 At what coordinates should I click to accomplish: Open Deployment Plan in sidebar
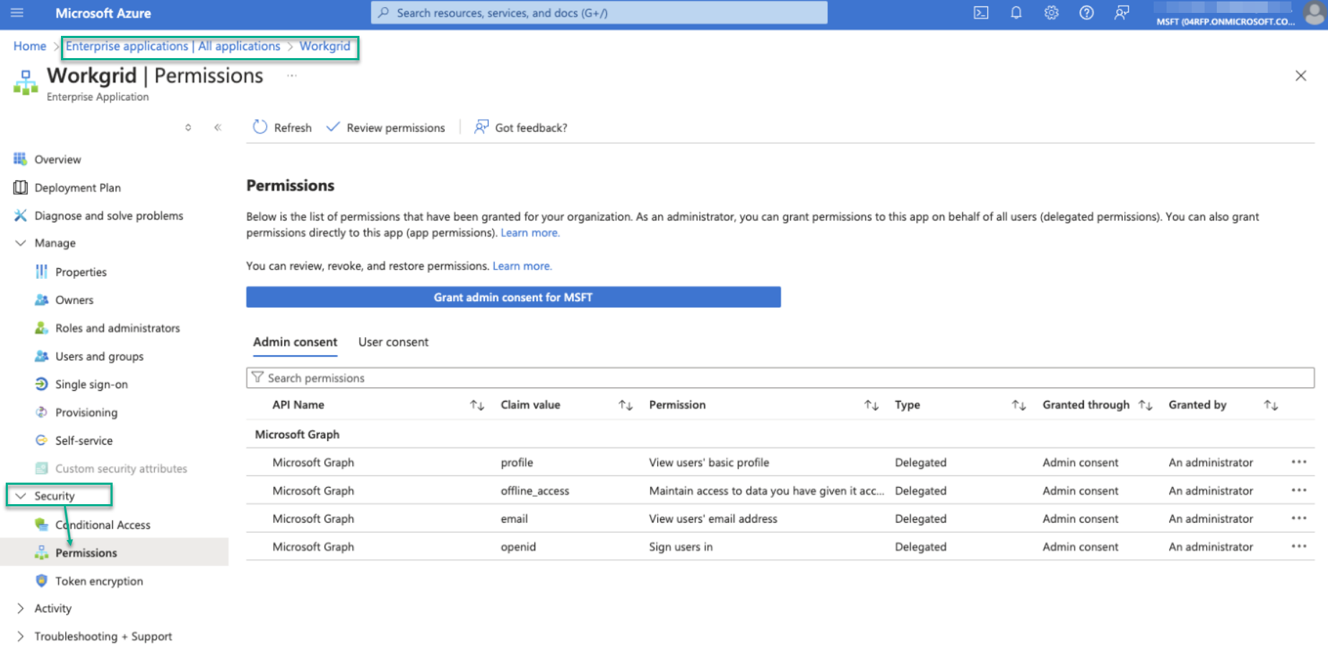[77, 188]
